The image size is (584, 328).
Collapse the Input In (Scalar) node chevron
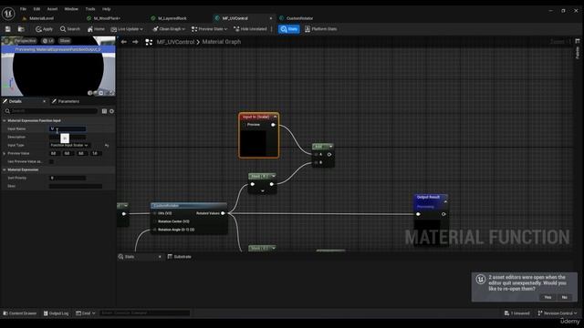pyautogui.click(x=275, y=117)
